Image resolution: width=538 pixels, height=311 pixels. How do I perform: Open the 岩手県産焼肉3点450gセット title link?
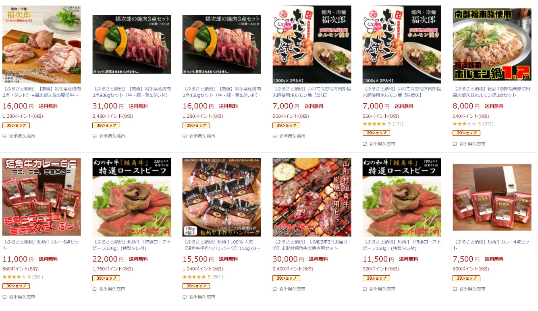(222, 92)
